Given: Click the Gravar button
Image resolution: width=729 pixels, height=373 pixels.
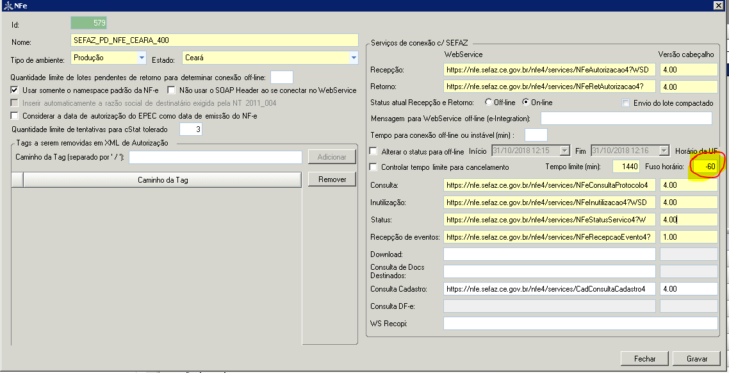Looking at the screenshot, I should (x=698, y=358).
